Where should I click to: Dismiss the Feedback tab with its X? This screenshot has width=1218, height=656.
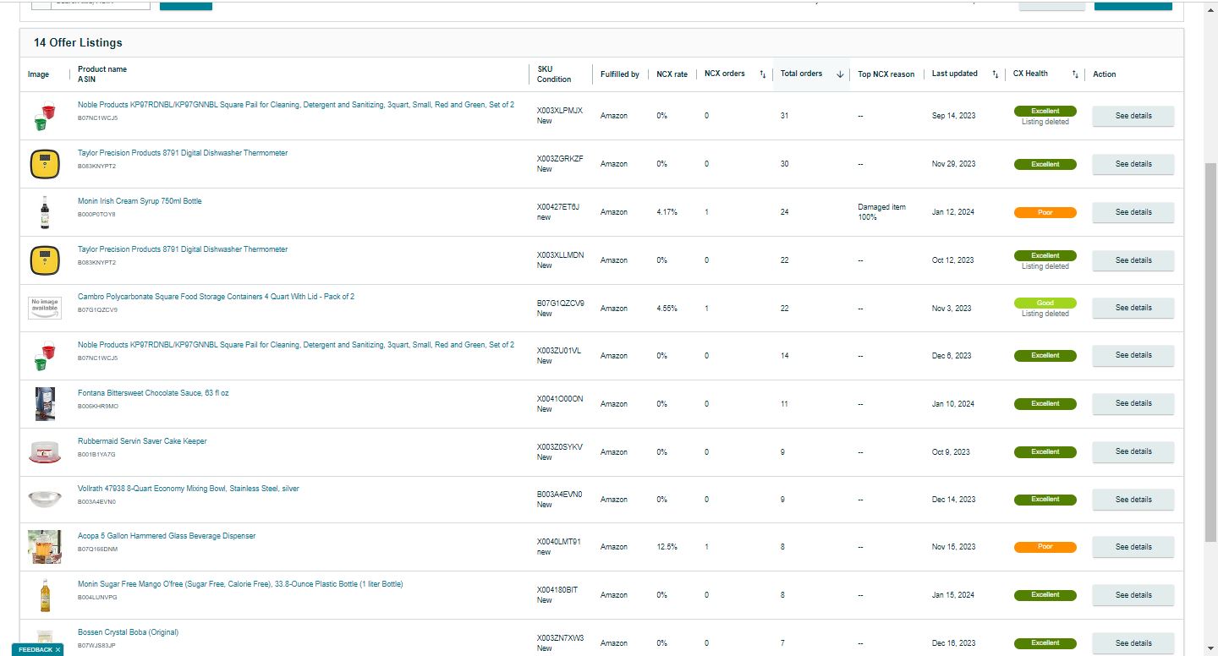coord(58,649)
